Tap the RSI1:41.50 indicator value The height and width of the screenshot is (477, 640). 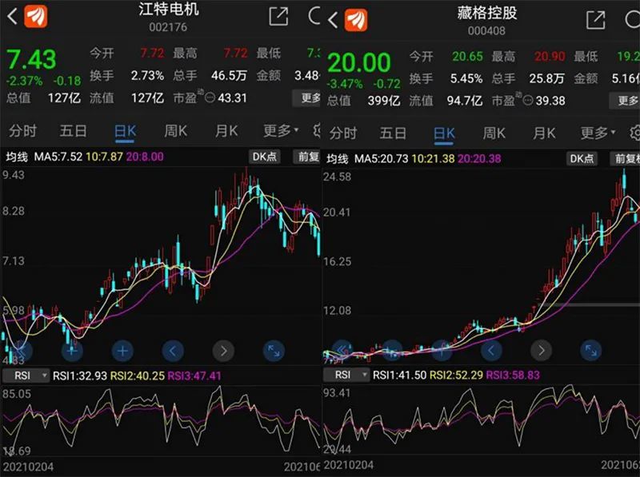tap(400, 375)
